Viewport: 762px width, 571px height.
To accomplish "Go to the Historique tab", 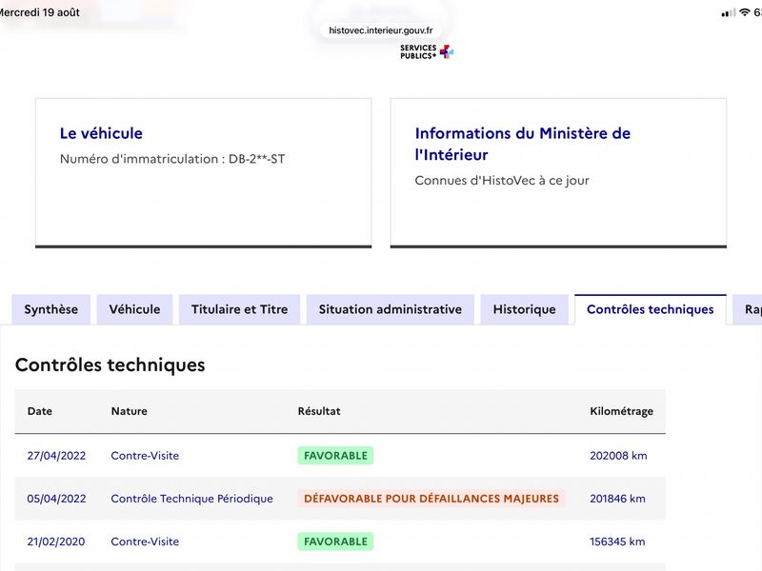I will (x=525, y=309).
